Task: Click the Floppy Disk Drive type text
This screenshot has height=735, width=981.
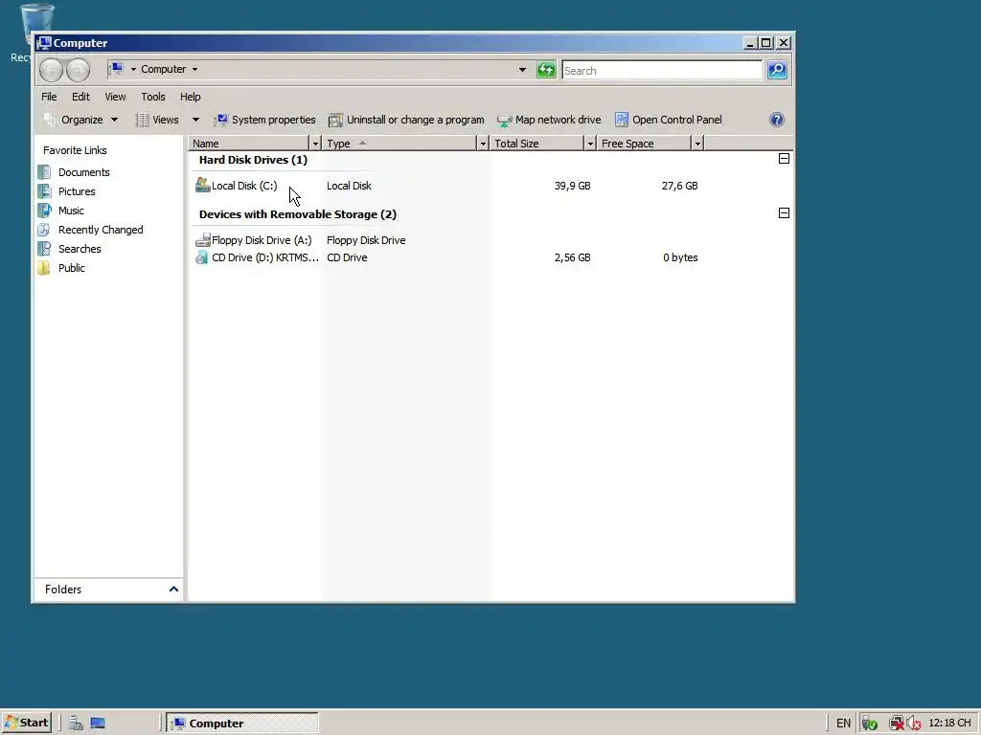Action: (366, 240)
